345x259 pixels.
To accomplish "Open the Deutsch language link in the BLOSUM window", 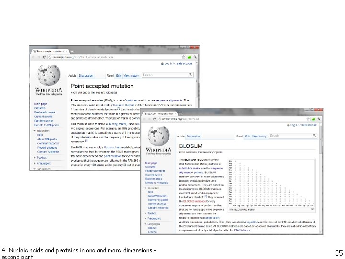I will tap(152, 228).
